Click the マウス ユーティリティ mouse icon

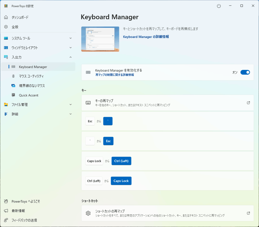click(13, 76)
